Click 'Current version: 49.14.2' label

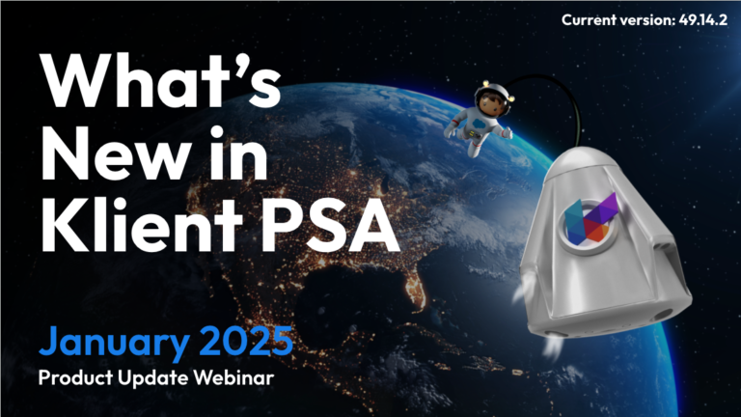coord(645,20)
